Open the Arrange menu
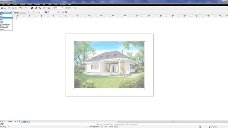 point(22,5)
